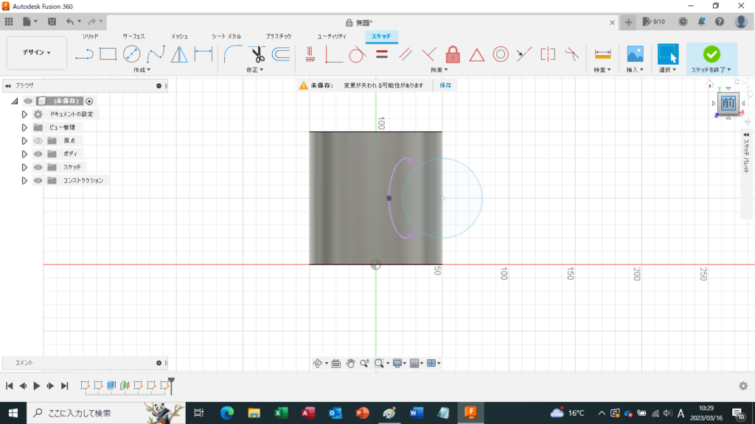Click the extrude feature in timeline
The width and height of the screenshot is (755, 424).
(111, 386)
